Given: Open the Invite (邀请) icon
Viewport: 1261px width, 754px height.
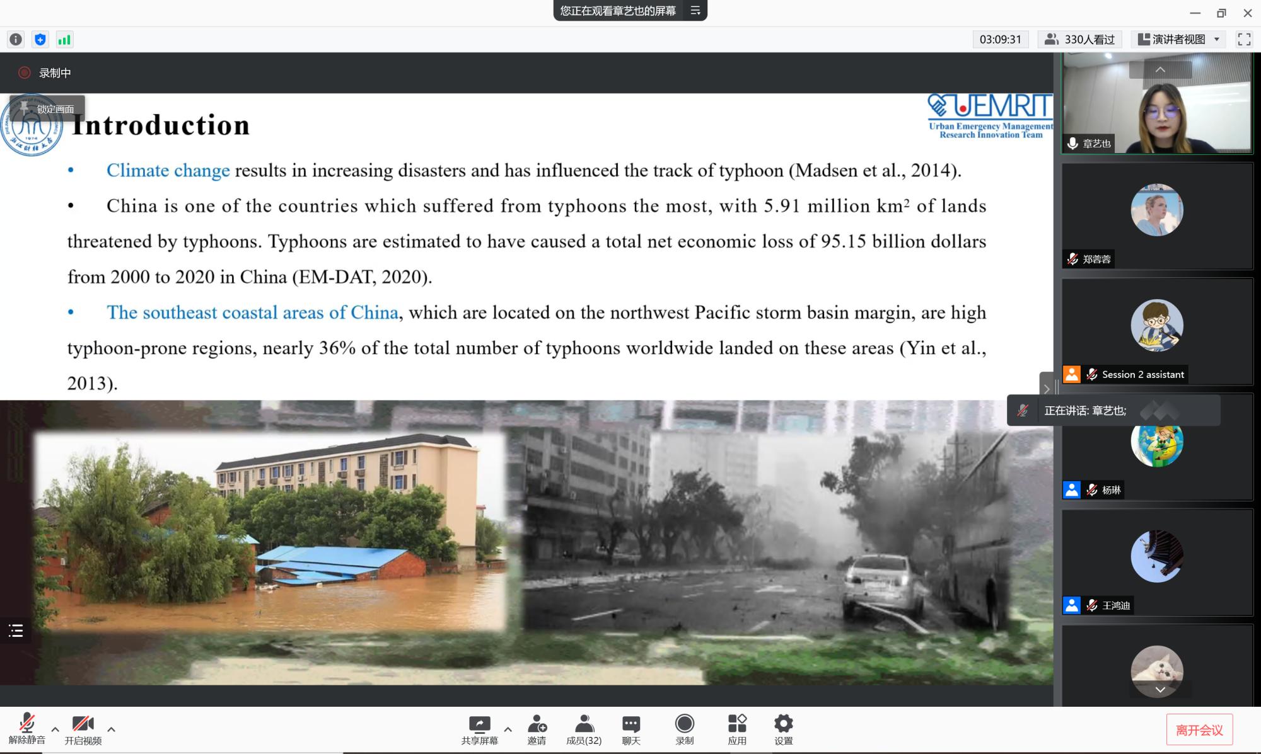Looking at the screenshot, I should [x=537, y=729].
